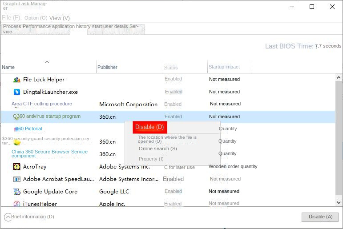This screenshot has width=343, height=229.
Task: Open the File (F) menu
Action: pyautogui.click(x=11, y=18)
